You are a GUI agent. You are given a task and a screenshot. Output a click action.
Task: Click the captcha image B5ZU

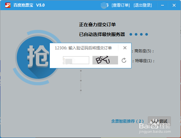point(105,60)
